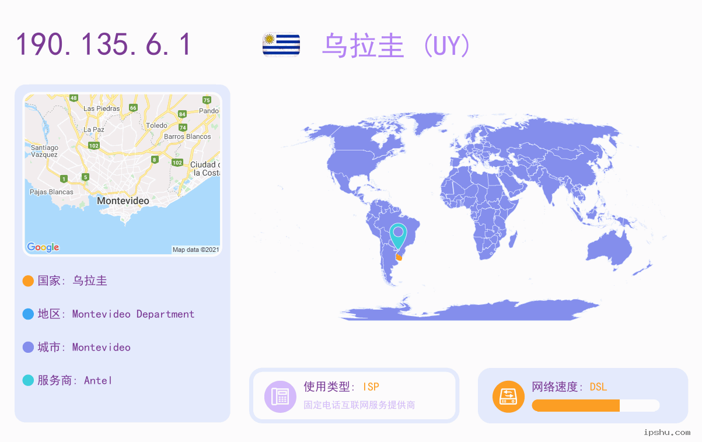Click the 乌拉圭 (UY) country title

396,45
